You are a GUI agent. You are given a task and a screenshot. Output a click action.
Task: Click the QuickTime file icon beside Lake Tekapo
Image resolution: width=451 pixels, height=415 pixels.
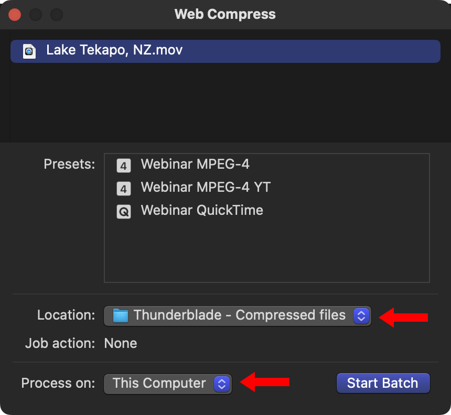click(x=29, y=51)
